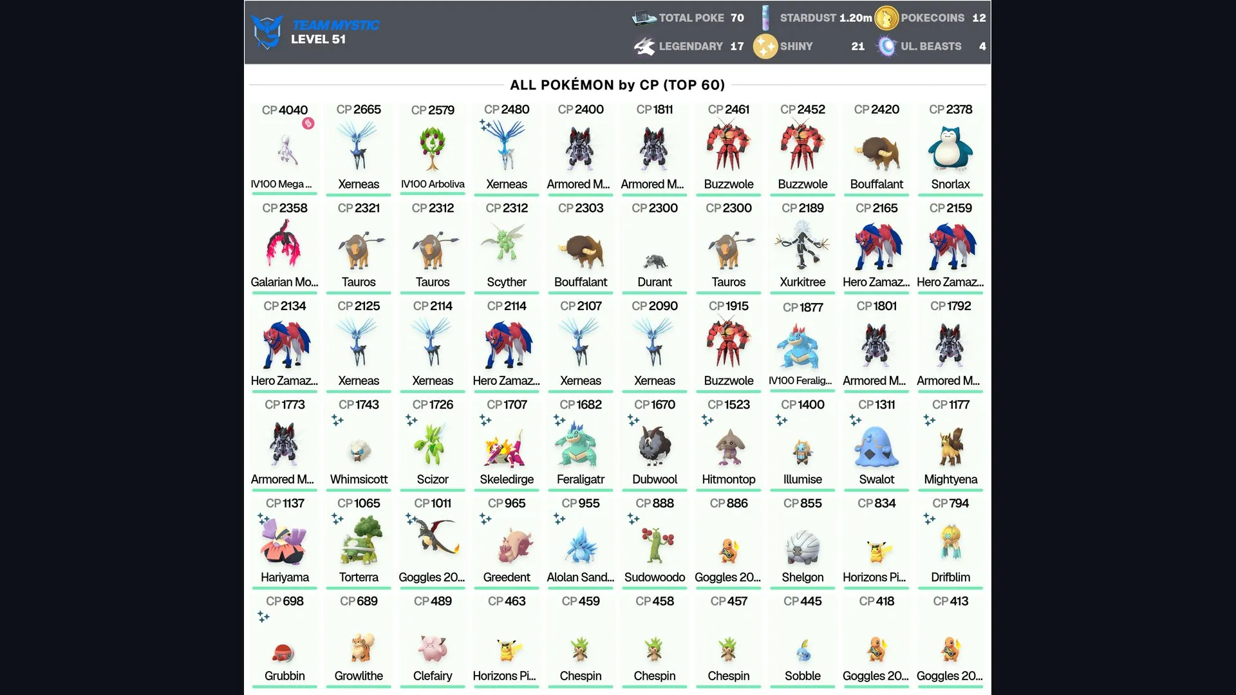Viewport: 1236px width, 695px height.
Task: Click the Stardust bottle icon
Action: point(765,18)
